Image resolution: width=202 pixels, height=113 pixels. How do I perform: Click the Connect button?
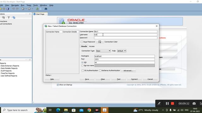pos(134,79)
